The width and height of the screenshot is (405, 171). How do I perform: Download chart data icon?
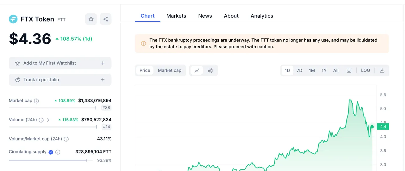coord(382,71)
